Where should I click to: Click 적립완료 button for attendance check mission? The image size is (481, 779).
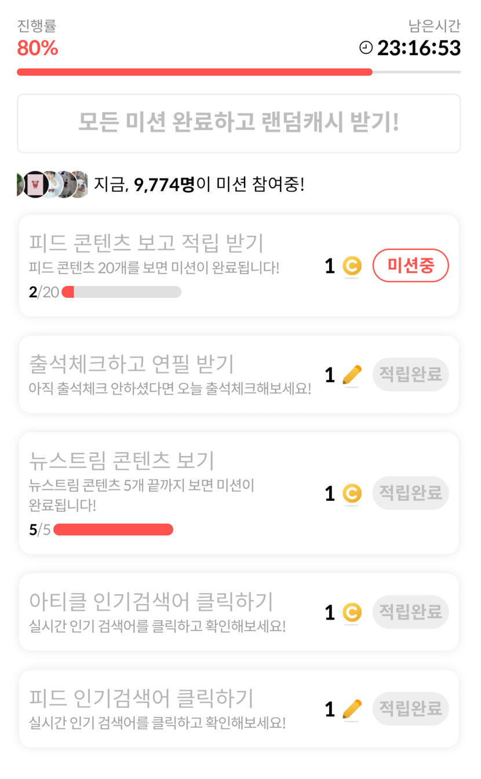410,374
